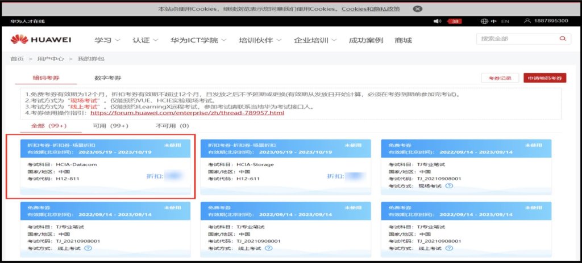Click the red magnifier search icon
The height and width of the screenshot is (263, 582).
tap(562, 39)
